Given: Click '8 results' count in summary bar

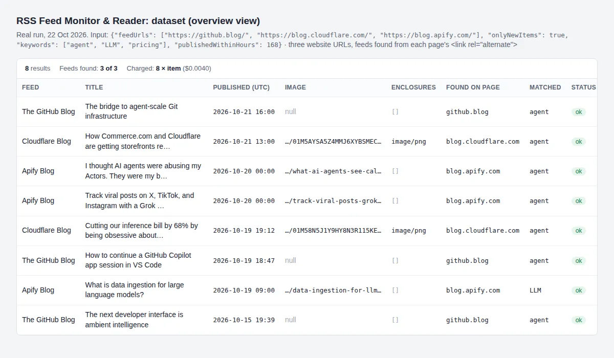Looking at the screenshot, I should tap(37, 68).
